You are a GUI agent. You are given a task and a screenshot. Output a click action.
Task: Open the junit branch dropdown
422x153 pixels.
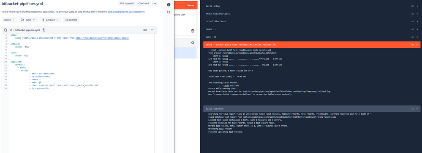pos(28,20)
